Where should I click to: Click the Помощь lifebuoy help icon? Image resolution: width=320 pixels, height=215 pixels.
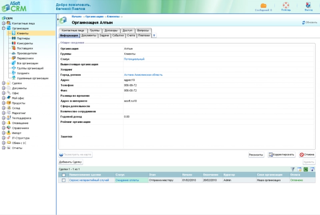click(286, 6)
